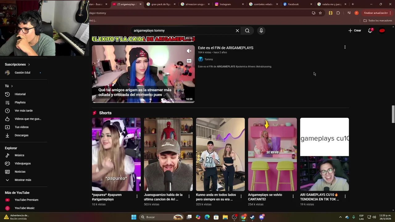Open Chrome extensions puzzle icon
The width and height of the screenshot is (395, 222).
pos(338,13)
